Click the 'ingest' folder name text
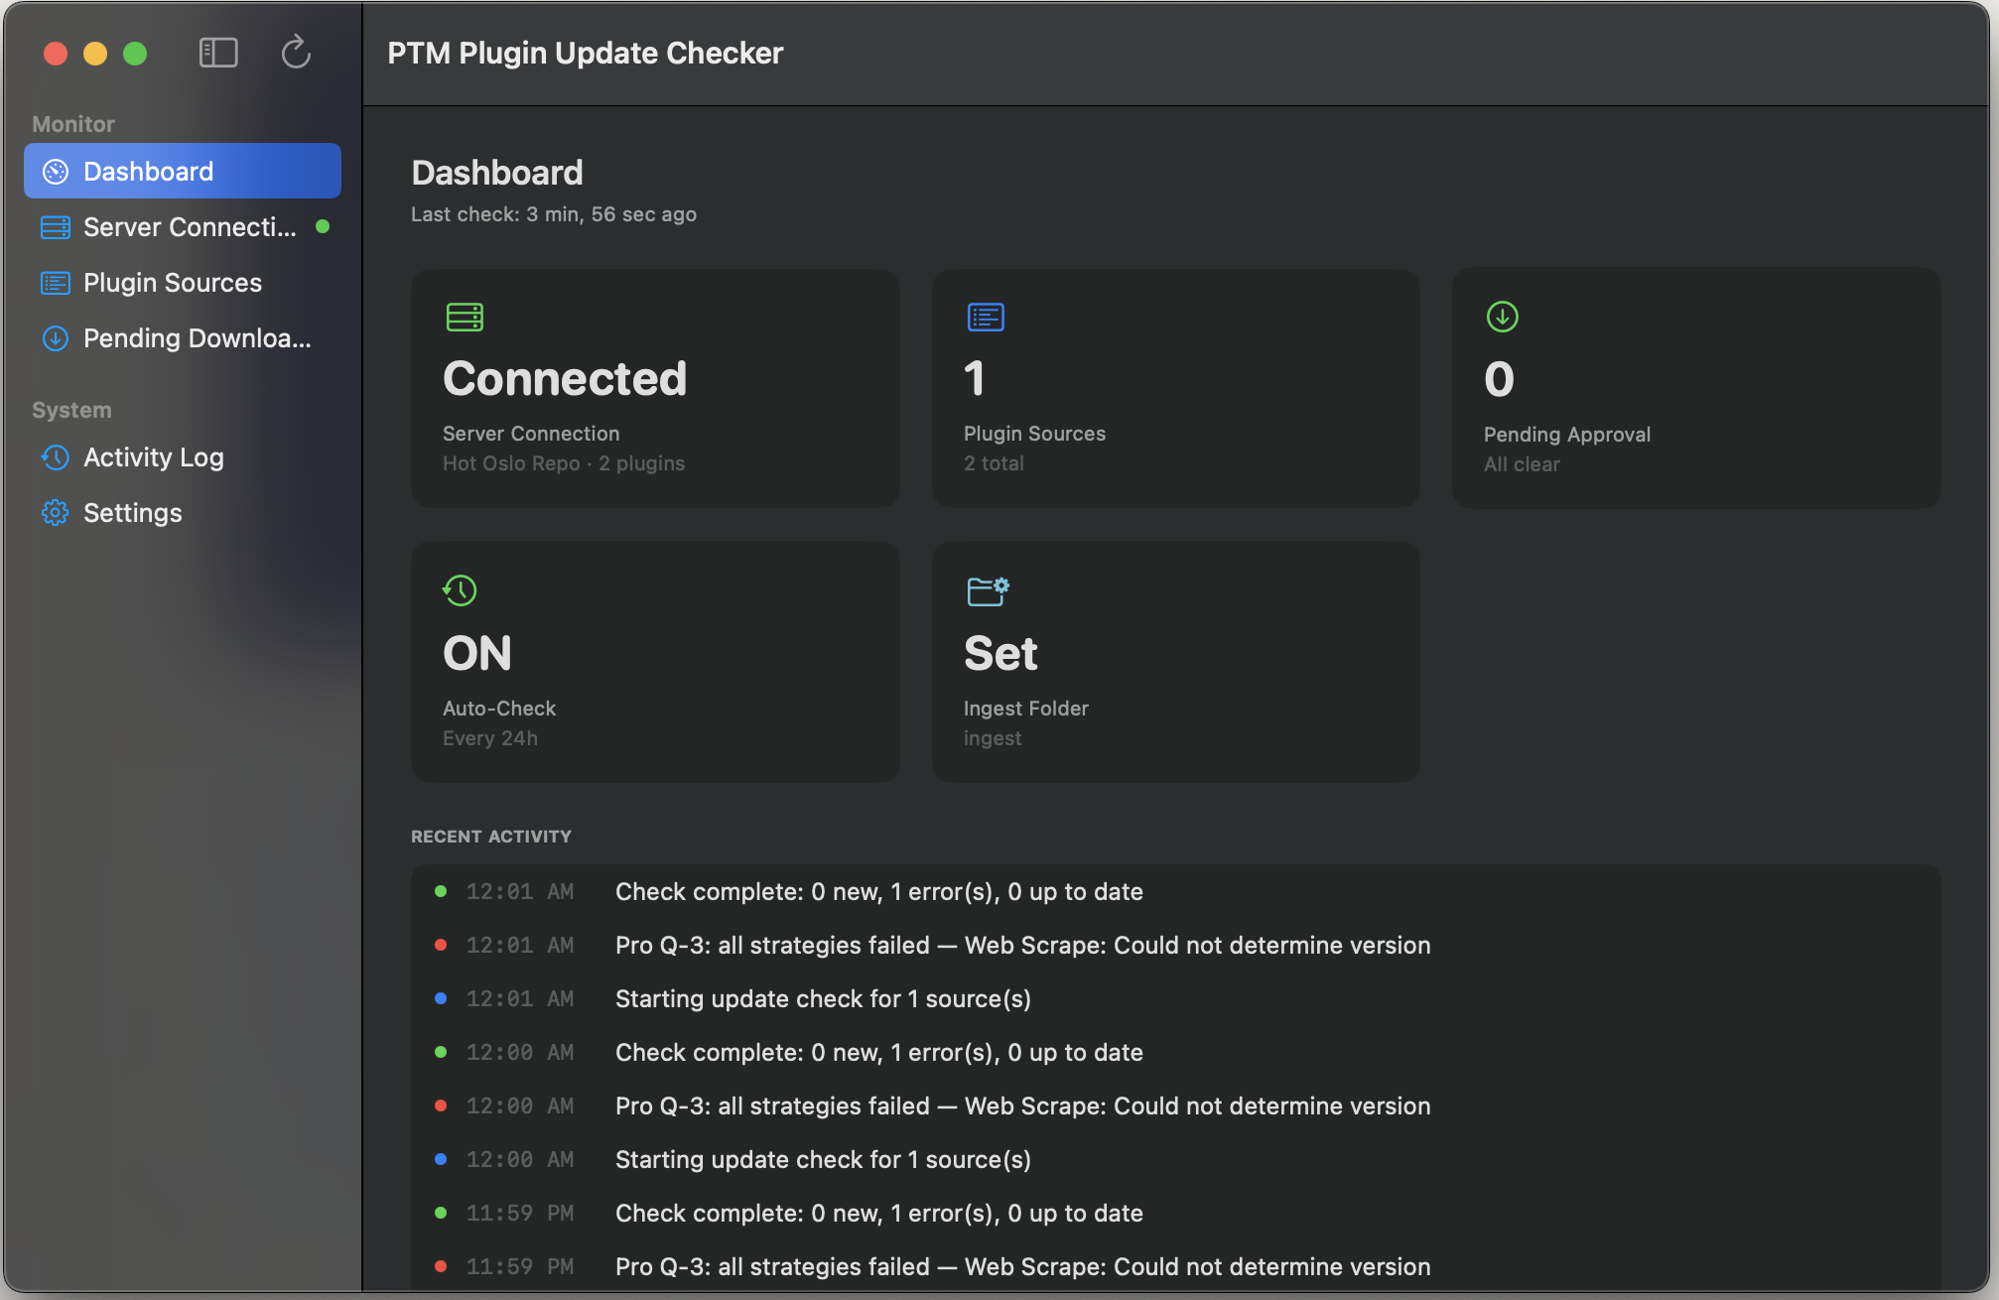Viewport: 1999px width, 1300px height. coord(993,738)
